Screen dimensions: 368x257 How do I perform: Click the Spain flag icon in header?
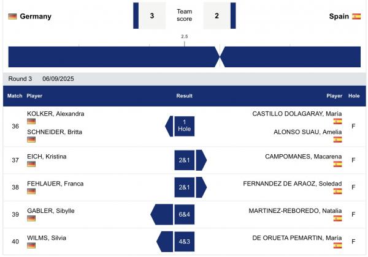pyautogui.click(x=356, y=17)
